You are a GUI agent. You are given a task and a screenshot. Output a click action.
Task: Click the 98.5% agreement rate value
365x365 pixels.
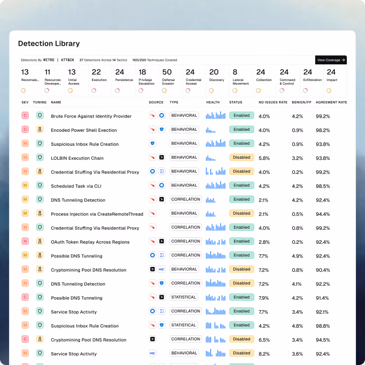click(323, 186)
